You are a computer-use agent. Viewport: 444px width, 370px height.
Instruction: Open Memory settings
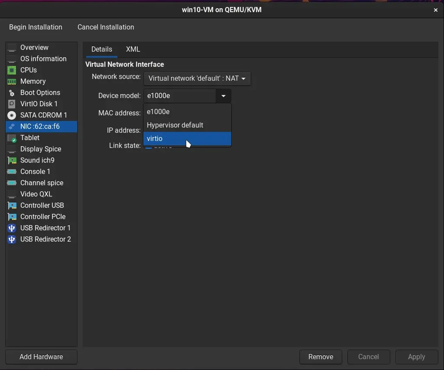pos(41,82)
